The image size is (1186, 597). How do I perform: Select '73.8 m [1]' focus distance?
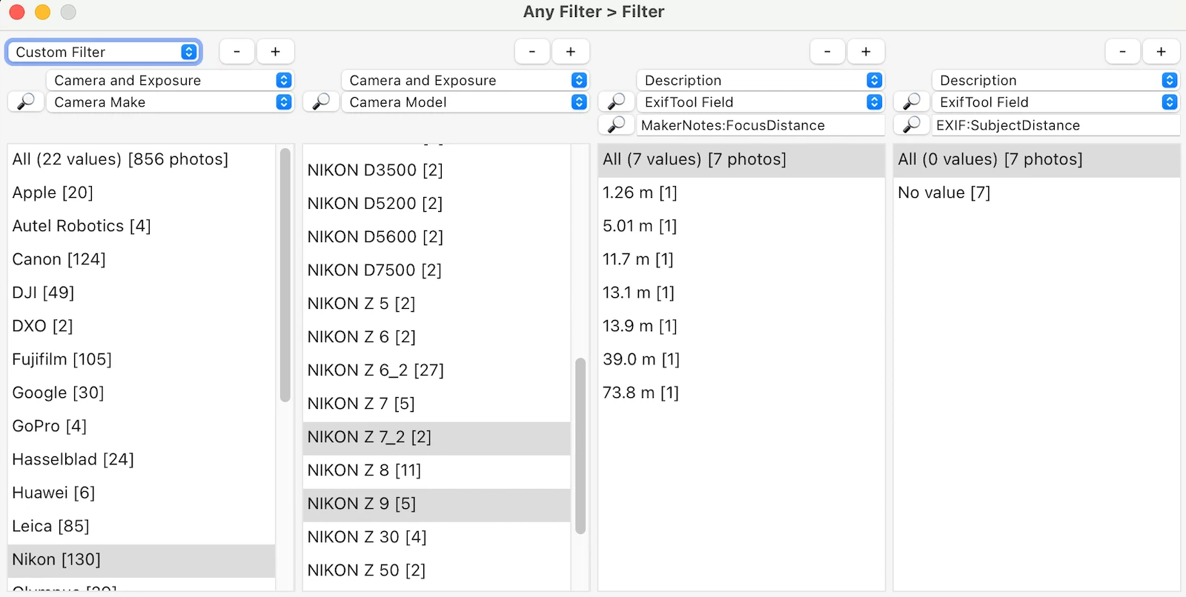[741, 393]
